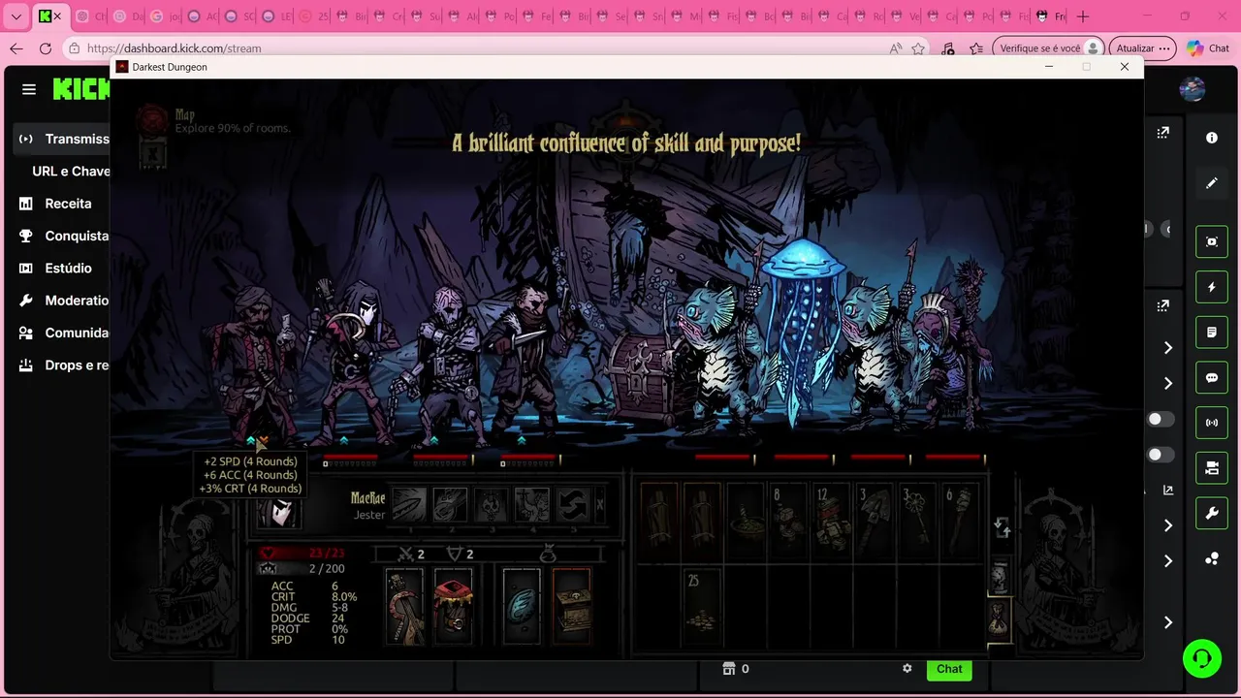This screenshot has width=1241, height=698.
Task: Click the Jester hero portrait
Action: click(280, 512)
